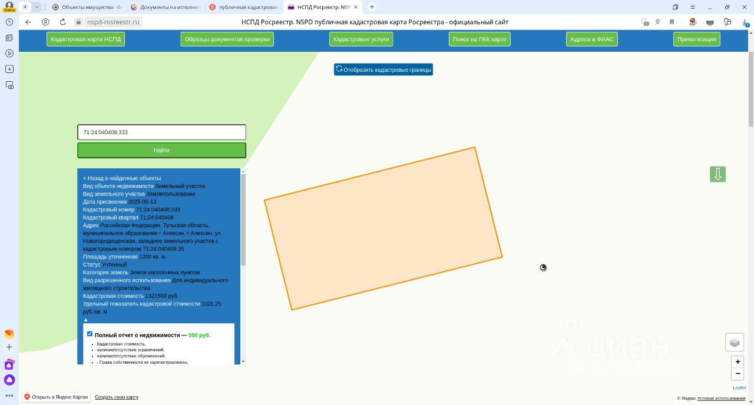Open Условия использования link
Screen dimensions: 754x405
pos(721,399)
